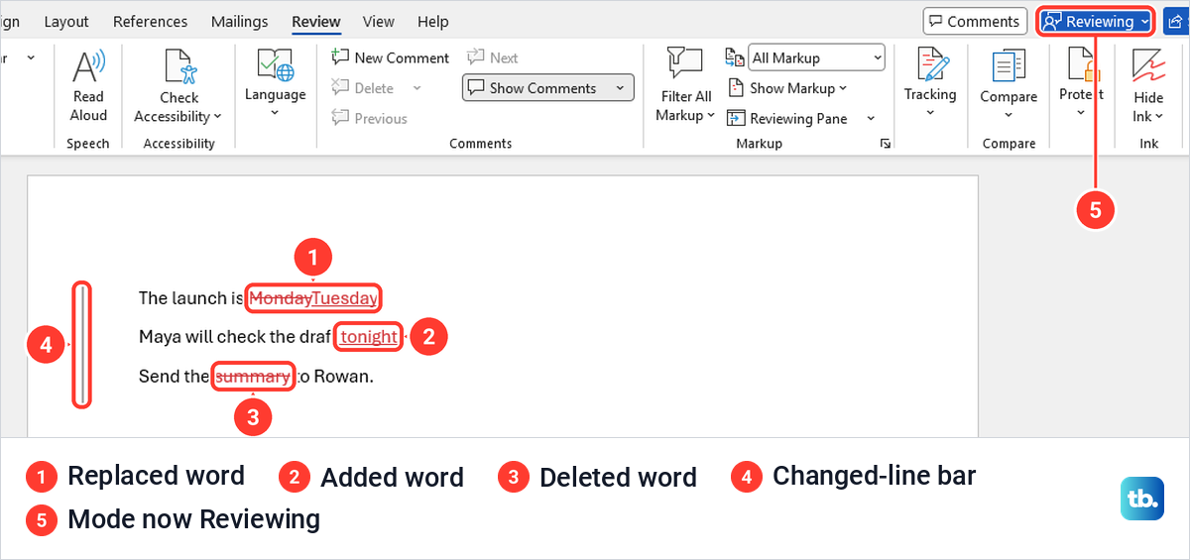
Task: Open All Markup display combo box
Action: click(816, 57)
